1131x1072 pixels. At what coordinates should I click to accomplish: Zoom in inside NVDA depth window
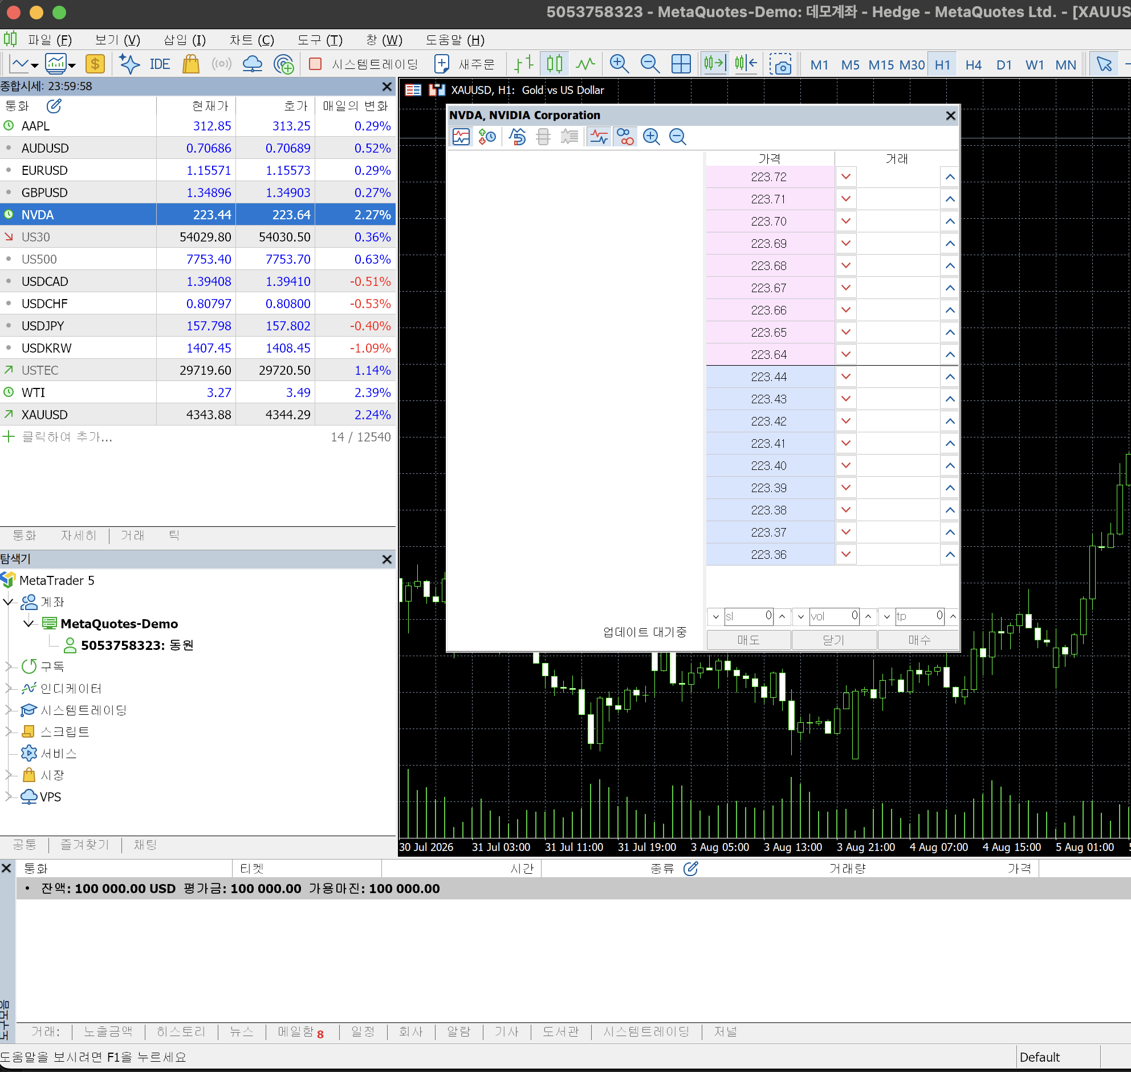click(651, 137)
